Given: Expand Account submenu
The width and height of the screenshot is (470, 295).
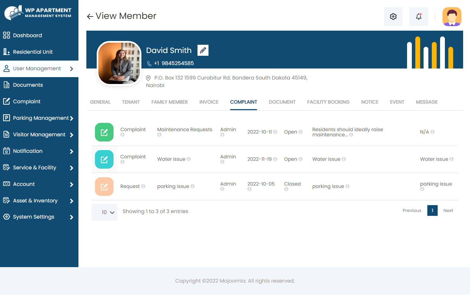Looking at the screenshot, I should coord(72,185).
